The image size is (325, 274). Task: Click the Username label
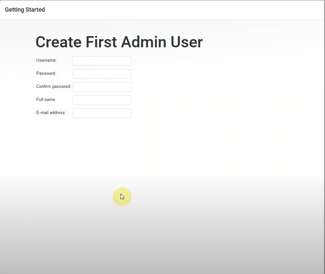click(x=47, y=60)
